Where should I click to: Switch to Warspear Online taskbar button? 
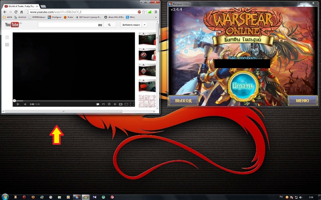point(77,197)
